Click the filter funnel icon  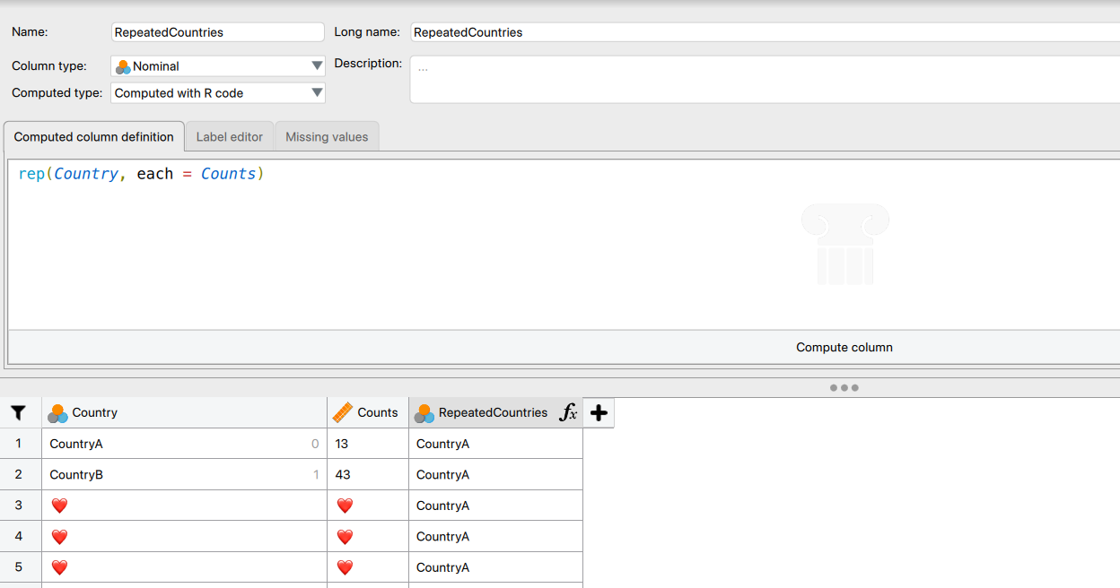pos(18,413)
